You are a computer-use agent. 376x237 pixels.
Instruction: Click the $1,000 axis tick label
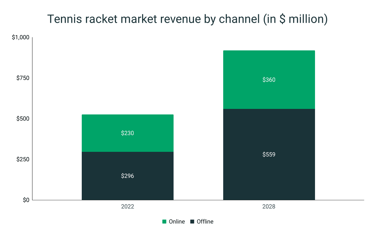(21, 37)
